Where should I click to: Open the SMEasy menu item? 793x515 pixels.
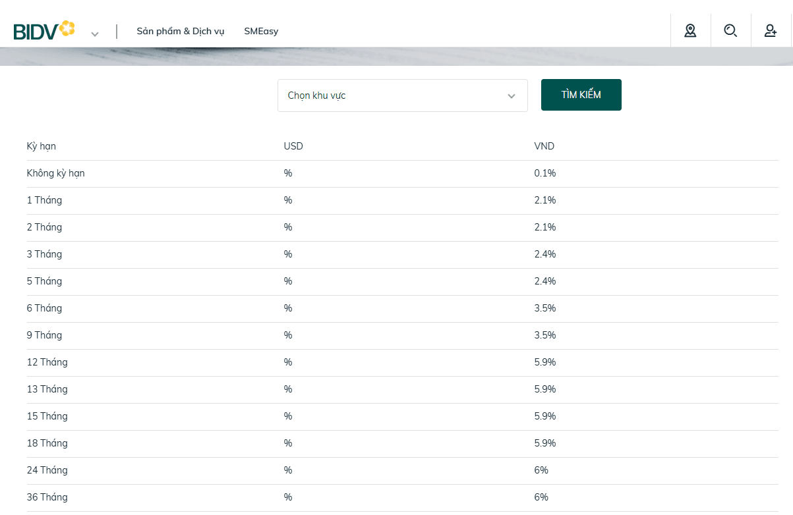[261, 31]
